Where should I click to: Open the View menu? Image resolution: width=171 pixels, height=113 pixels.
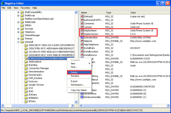[x=16, y=8]
